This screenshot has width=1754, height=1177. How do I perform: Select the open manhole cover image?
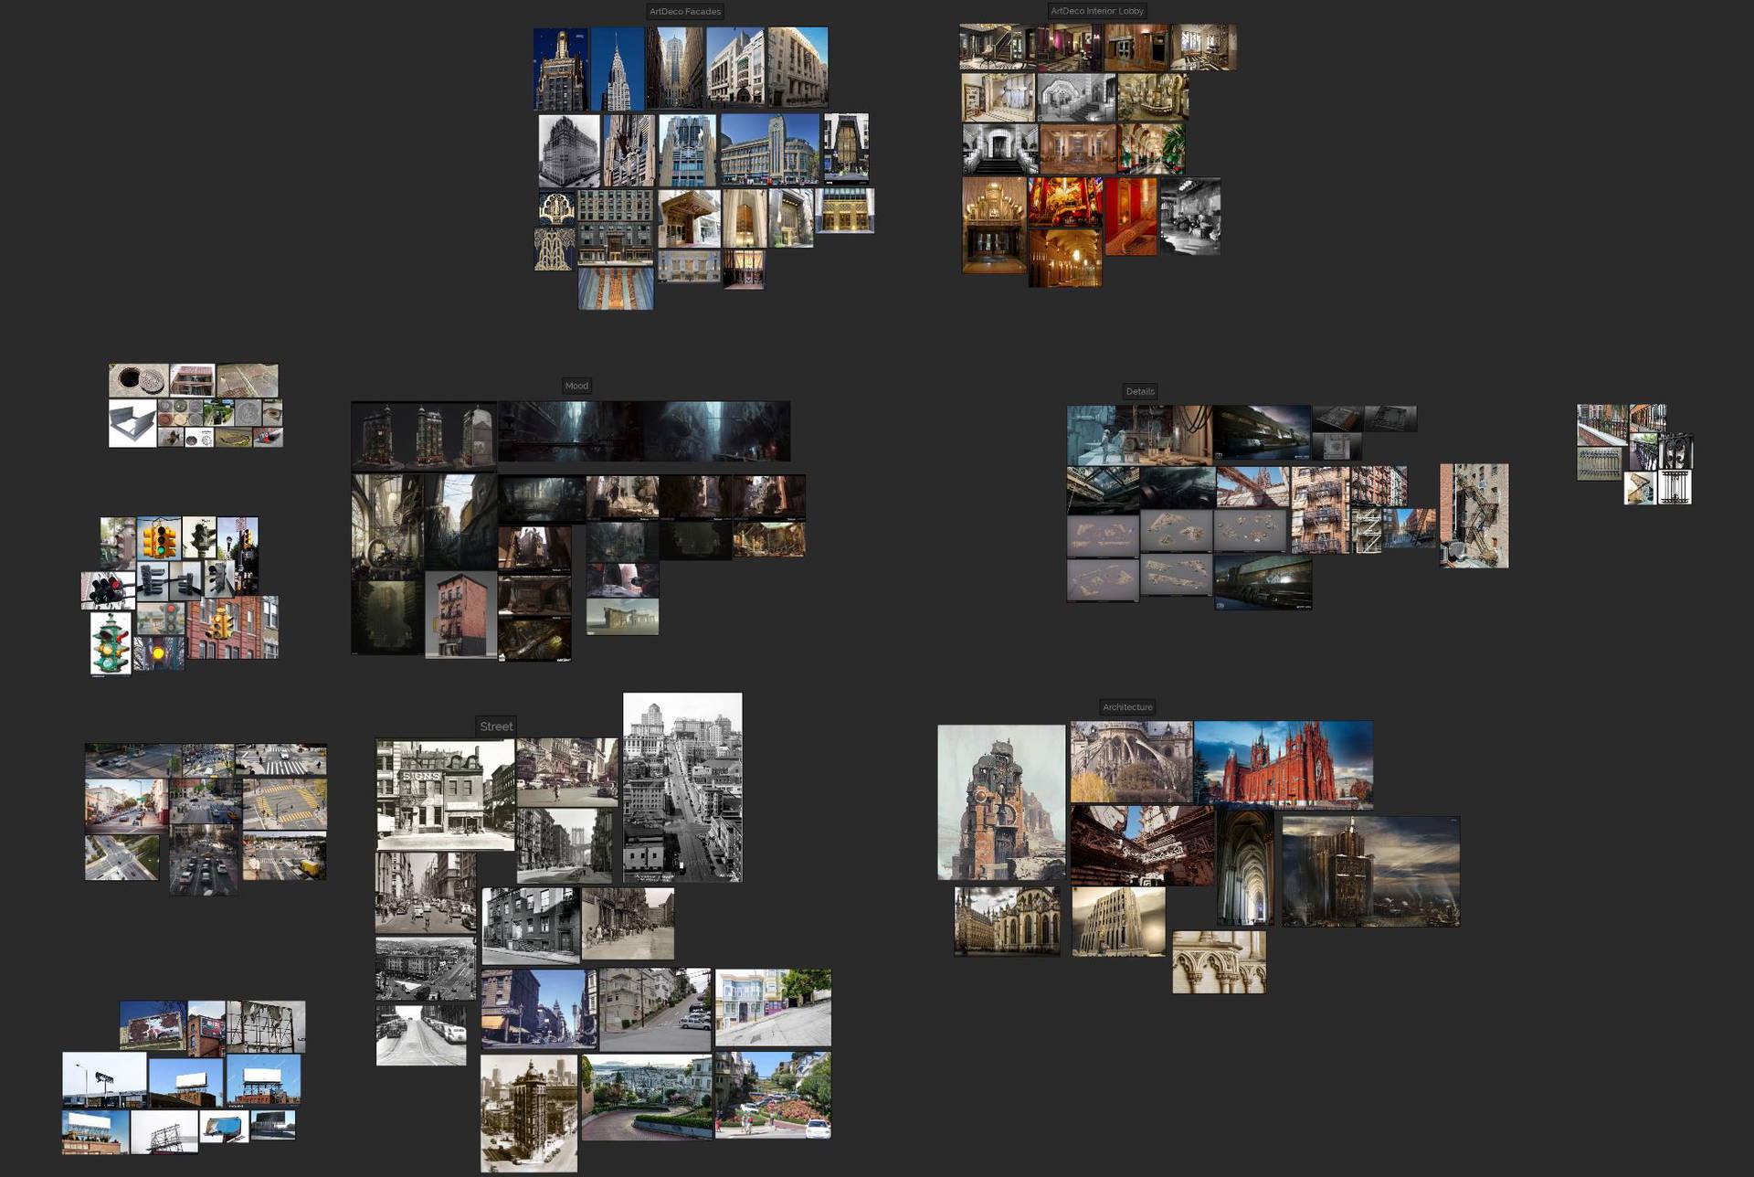[x=138, y=380]
